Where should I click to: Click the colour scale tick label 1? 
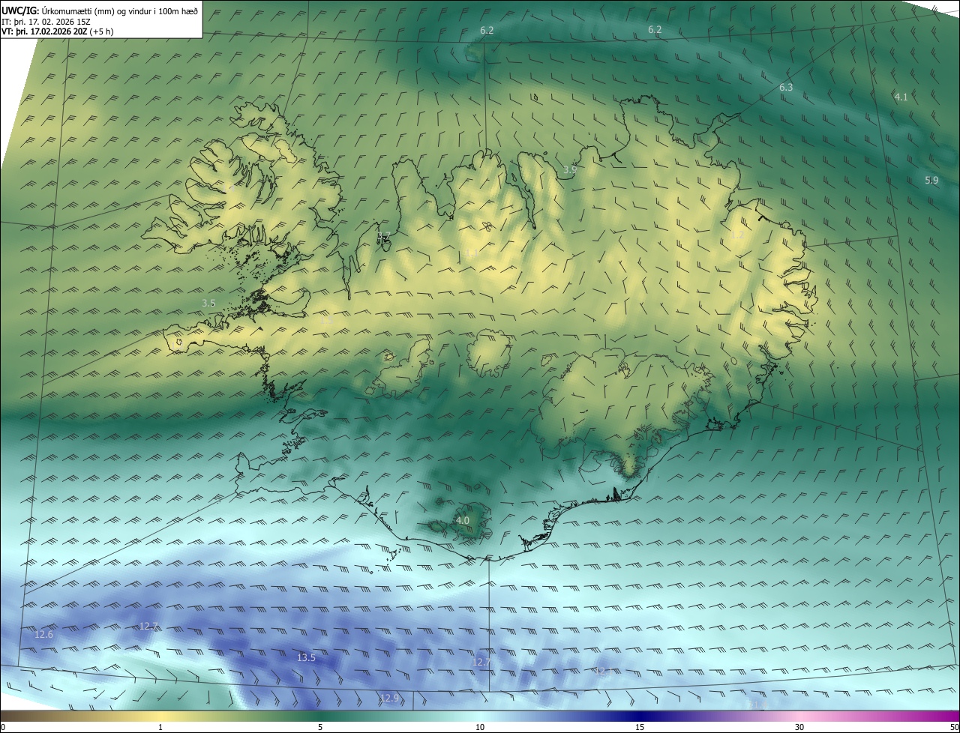[160, 727]
